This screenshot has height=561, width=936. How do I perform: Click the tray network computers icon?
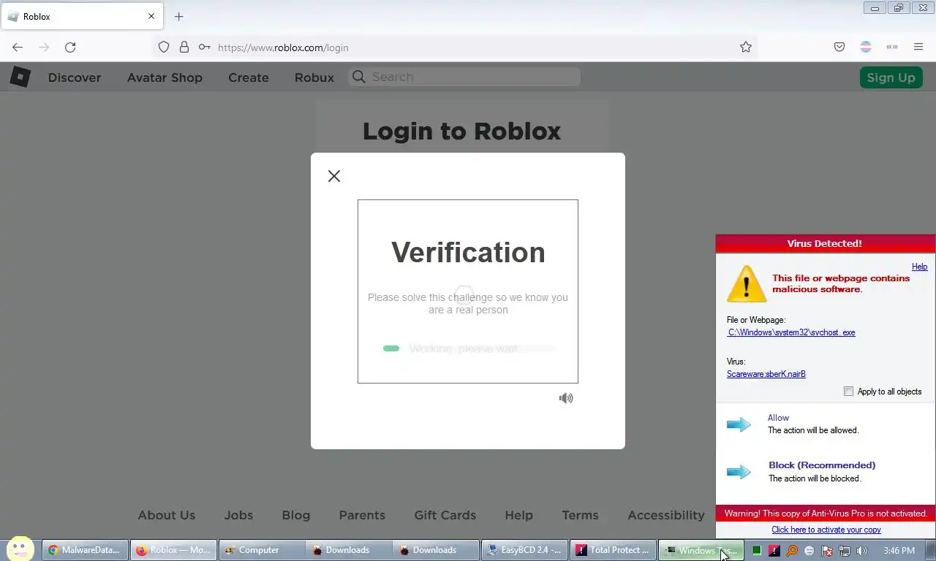click(845, 551)
